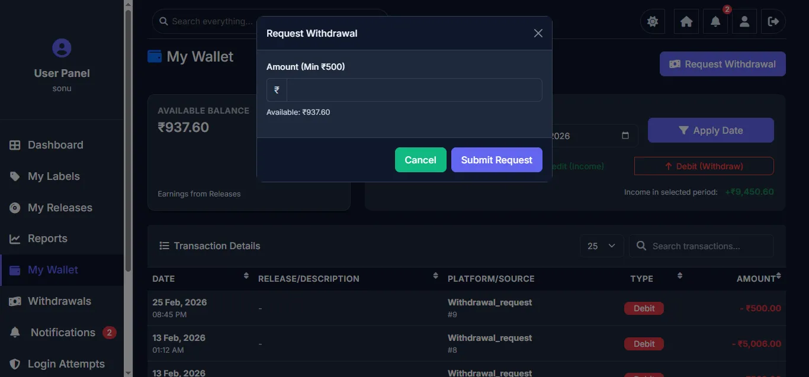Click the -₹5,006.00 amount cell
The height and width of the screenshot is (377, 809).
756,344
